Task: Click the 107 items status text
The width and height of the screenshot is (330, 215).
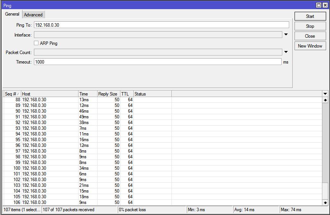Action: coord(22,210)
